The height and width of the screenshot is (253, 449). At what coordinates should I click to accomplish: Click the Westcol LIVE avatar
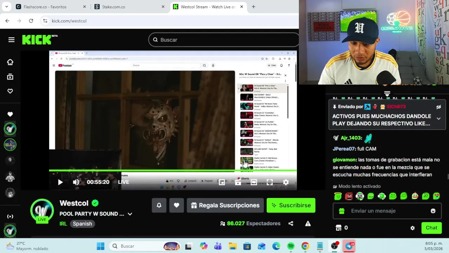click(x=42, y=211)
